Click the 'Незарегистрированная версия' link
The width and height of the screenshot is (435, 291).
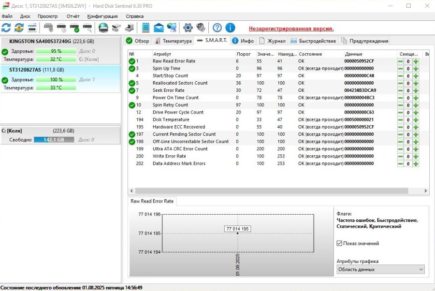(291, 29)
